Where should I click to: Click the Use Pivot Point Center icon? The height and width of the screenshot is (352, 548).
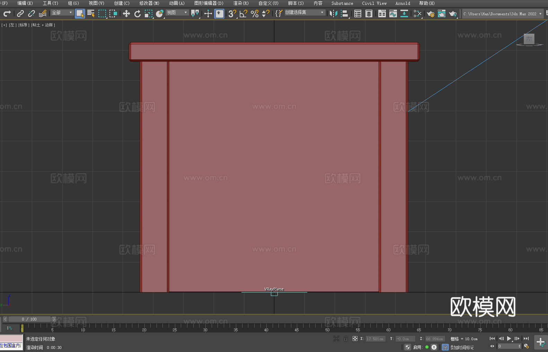195,13
